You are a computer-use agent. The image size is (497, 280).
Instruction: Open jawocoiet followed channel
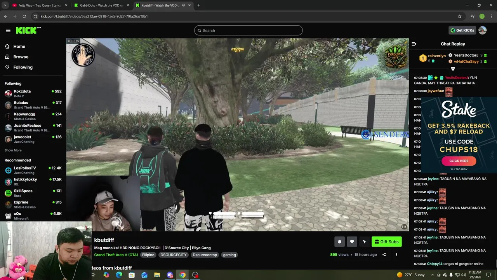pyautogui.click(x=33, y=139)
